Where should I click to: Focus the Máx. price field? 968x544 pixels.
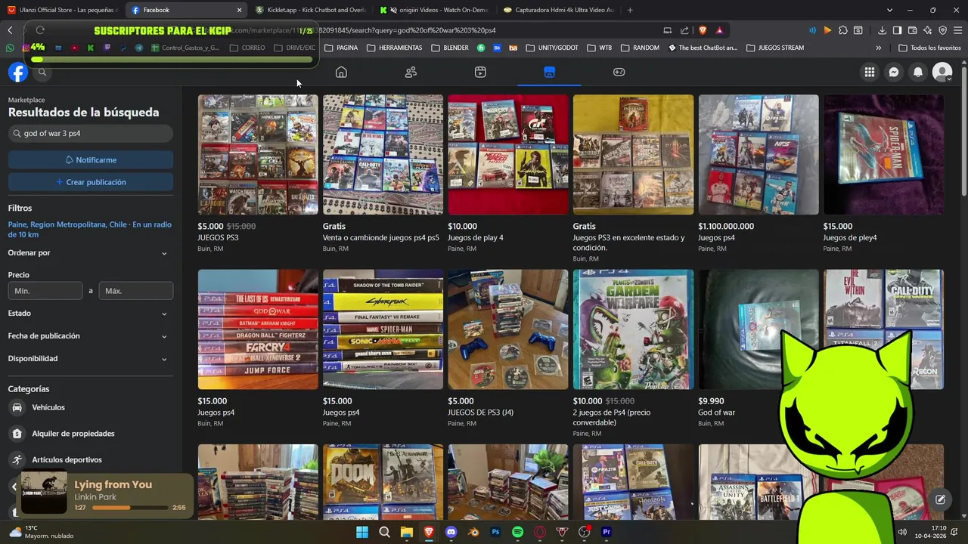click(x=136, y=291)
